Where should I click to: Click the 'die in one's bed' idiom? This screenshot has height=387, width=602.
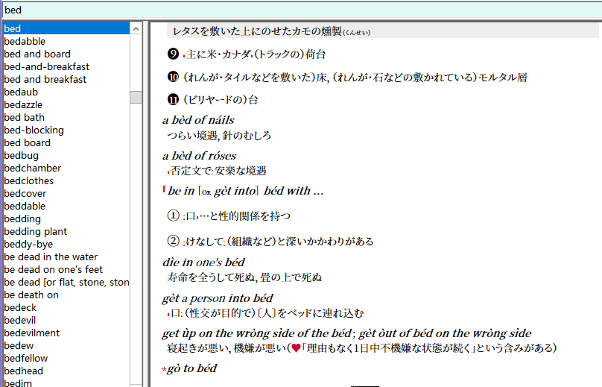pyautogui.click(x=203, y=262)
